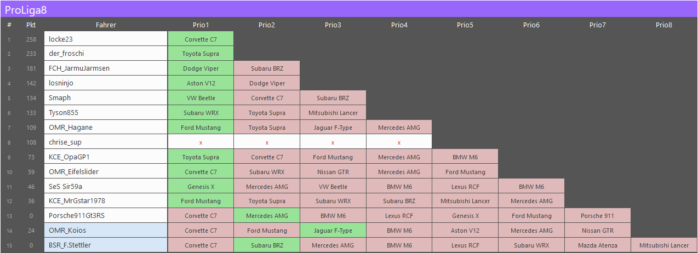Select the BSR_F.Stettler driver name cell

coord(106,245)
